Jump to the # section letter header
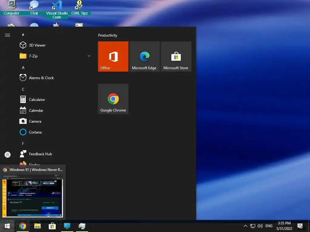 (x=23, y=35)
